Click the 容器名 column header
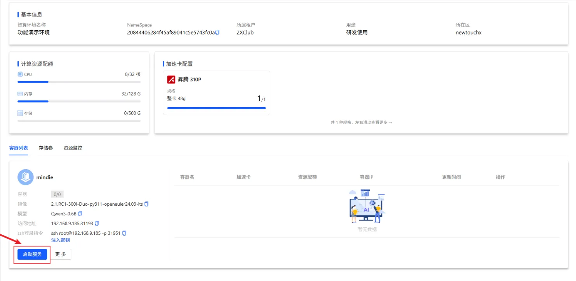This screenshot has width=576, height=281. tap(187, 177)
